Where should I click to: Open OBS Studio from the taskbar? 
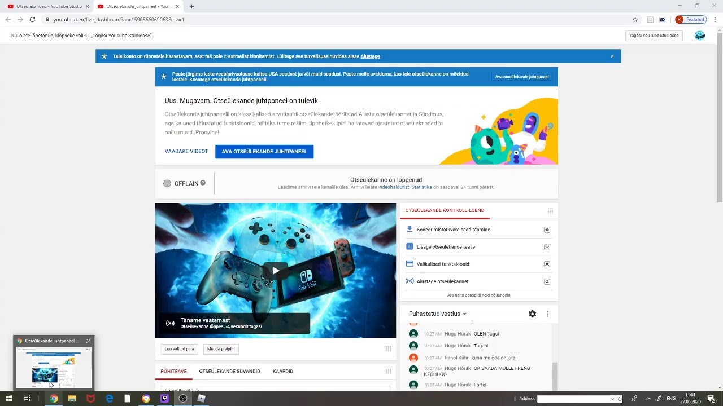[183, 399]
